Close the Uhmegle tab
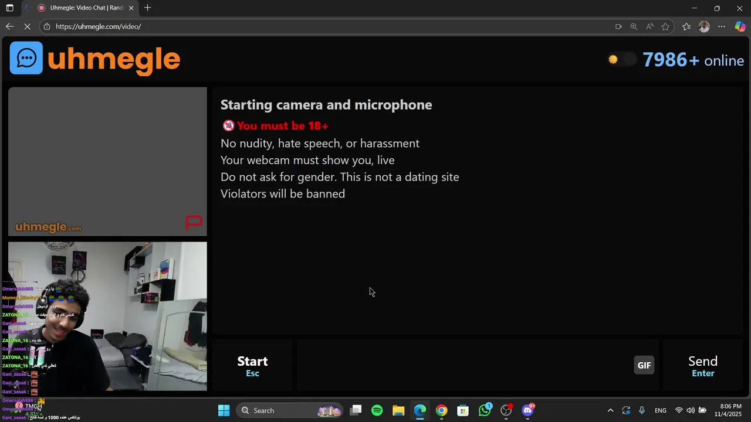Image resolution: width=751 pixels, height=422 pixels. 131,8
